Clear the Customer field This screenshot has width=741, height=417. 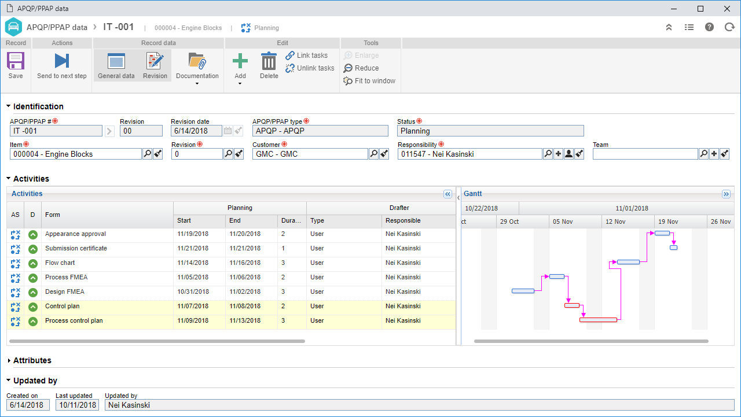point(384,154)
